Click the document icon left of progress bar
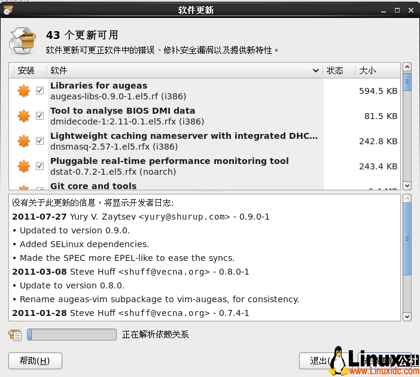420x377 pixels. [x=15, y=335]
